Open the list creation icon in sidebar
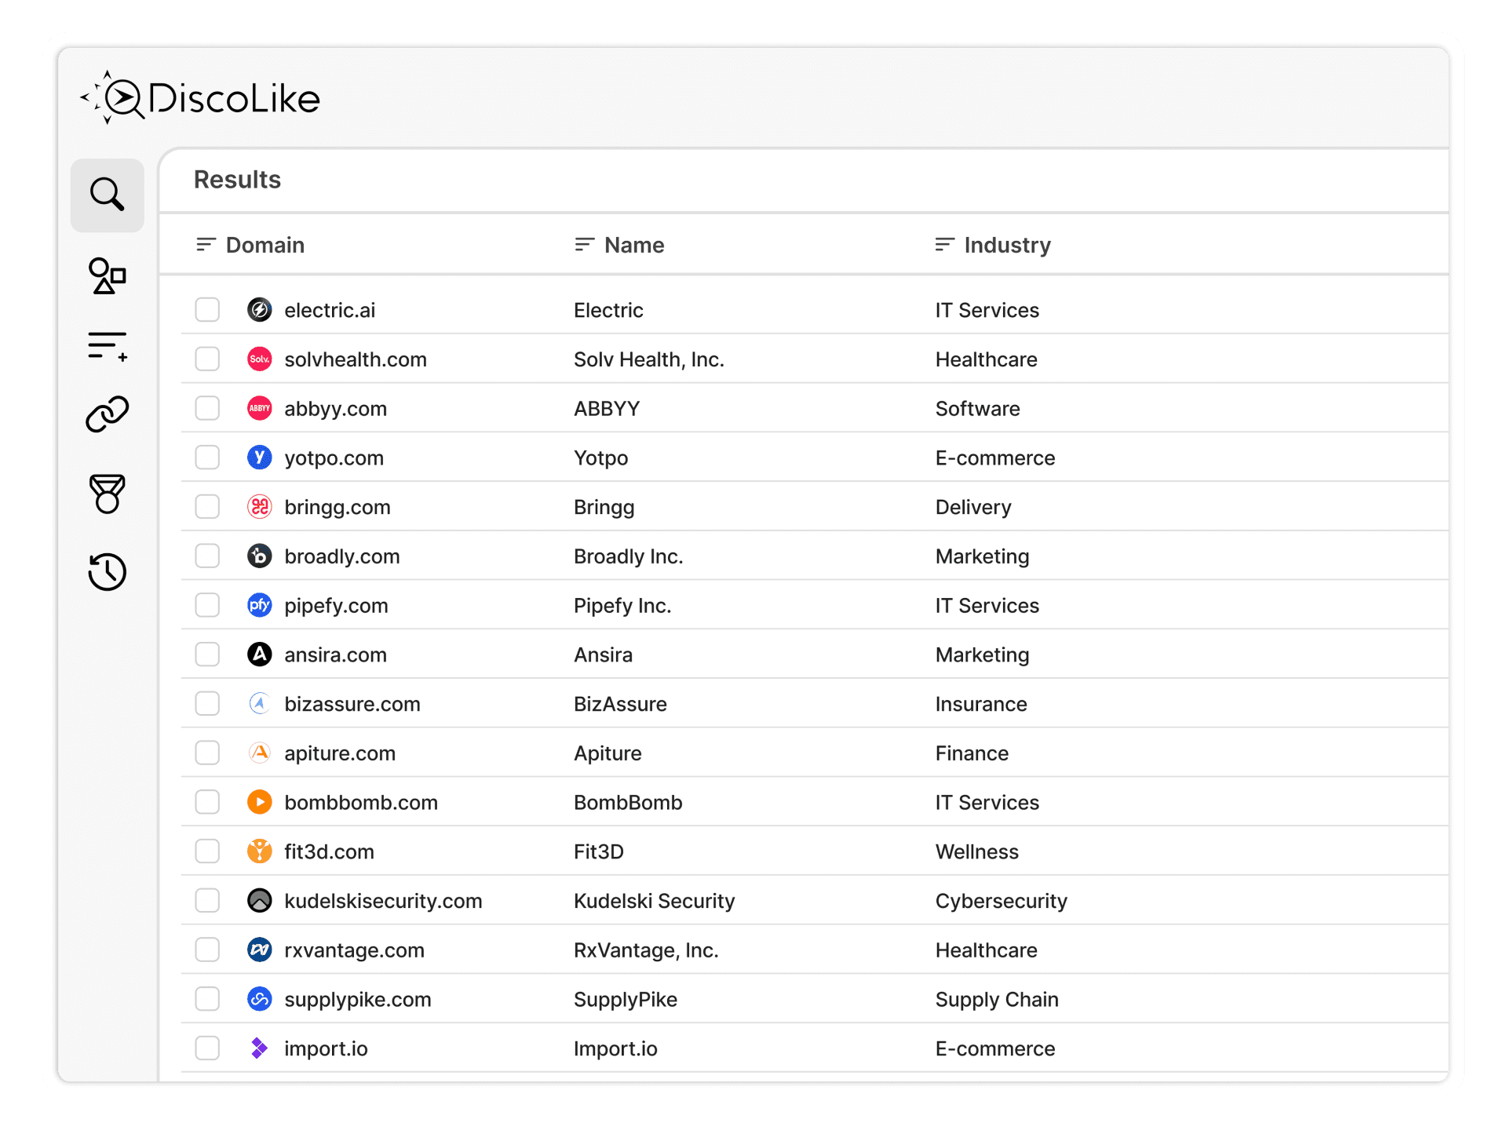 coord(107,345)
